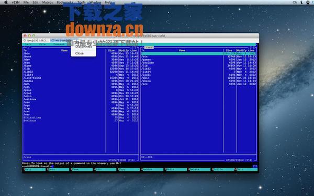
Task: Select /tmp directory row
Action: coord(81,108)
